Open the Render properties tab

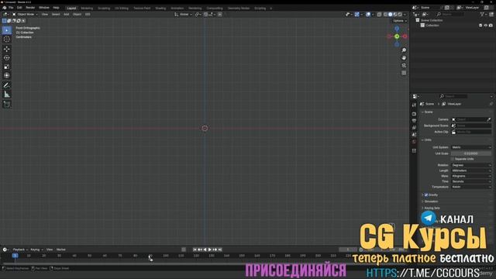pos(414,114)
